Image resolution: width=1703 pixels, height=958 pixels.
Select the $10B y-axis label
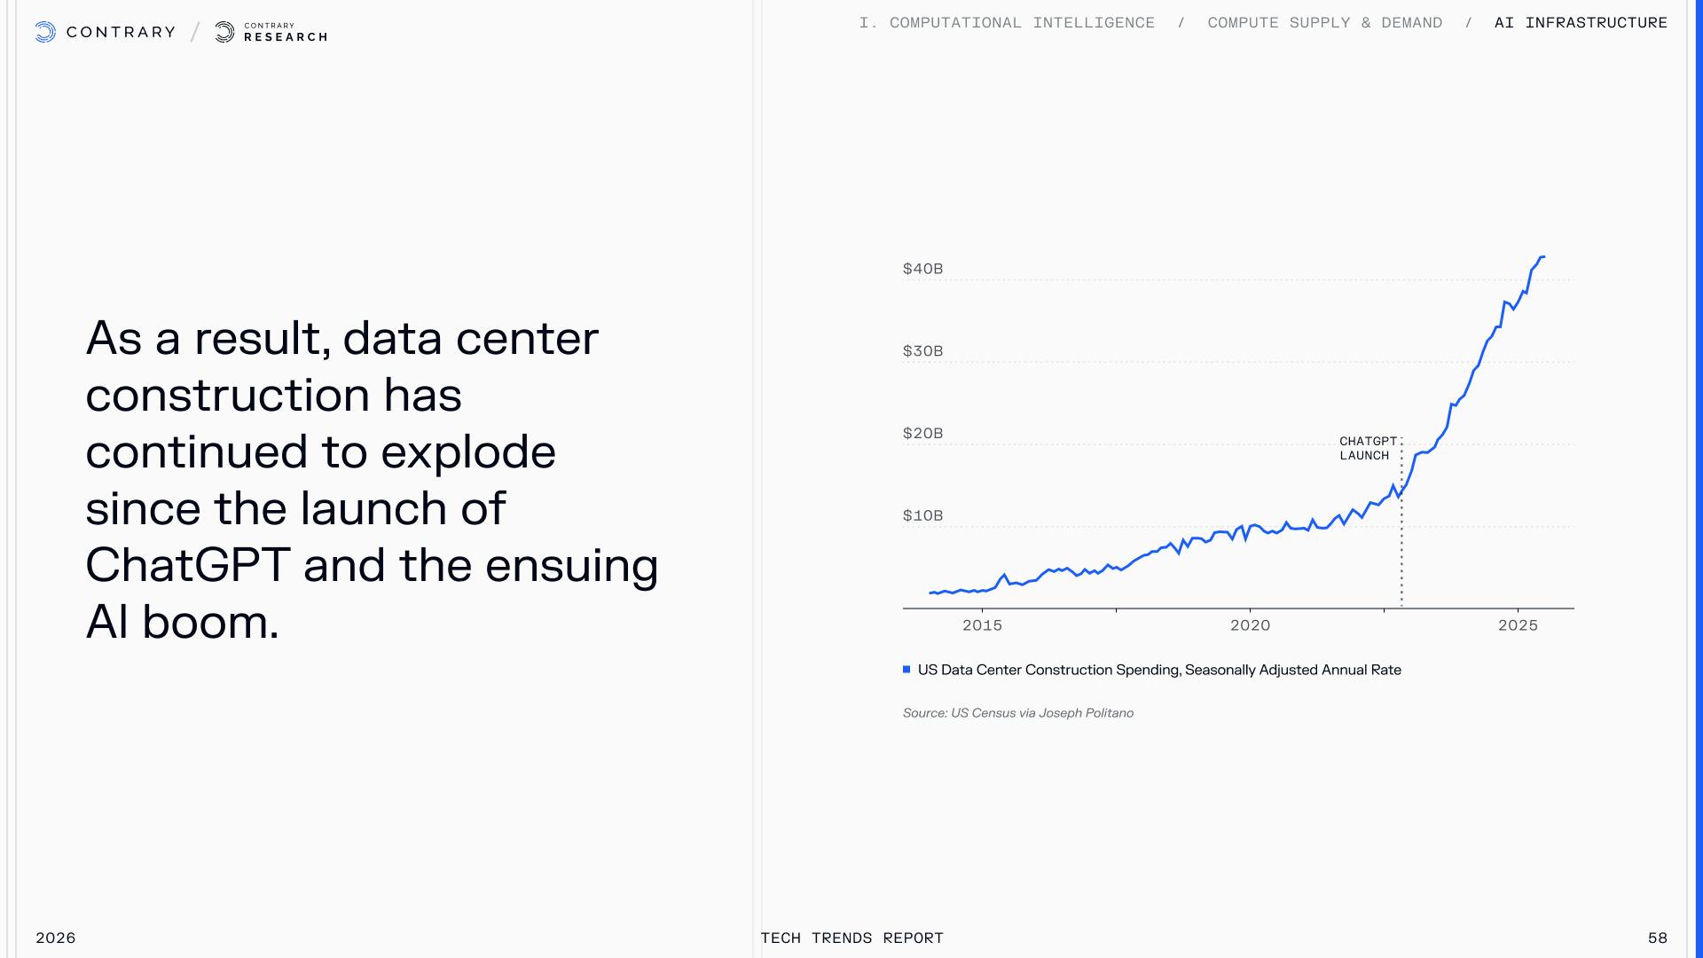click(922, 515)
